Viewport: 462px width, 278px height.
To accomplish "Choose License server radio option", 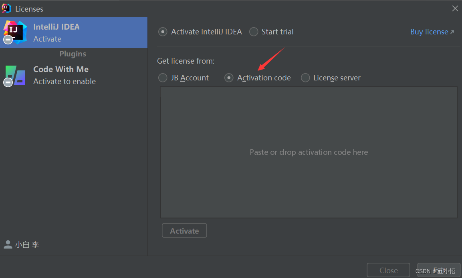I will click(305, 78).
